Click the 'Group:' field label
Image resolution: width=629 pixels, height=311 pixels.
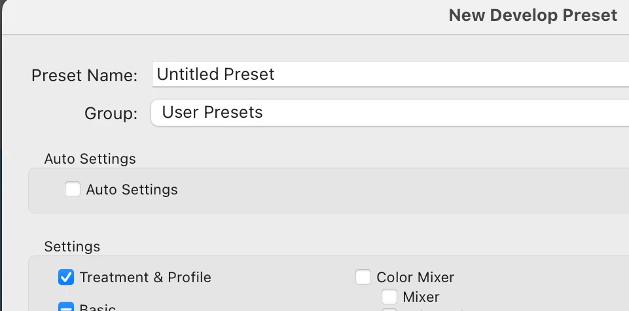point(111,113)
